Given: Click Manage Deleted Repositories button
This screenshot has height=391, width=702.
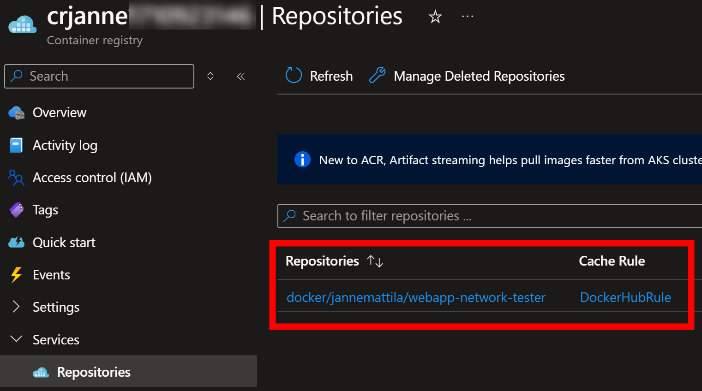Looking at the screenshot, I should click(467, 76).
